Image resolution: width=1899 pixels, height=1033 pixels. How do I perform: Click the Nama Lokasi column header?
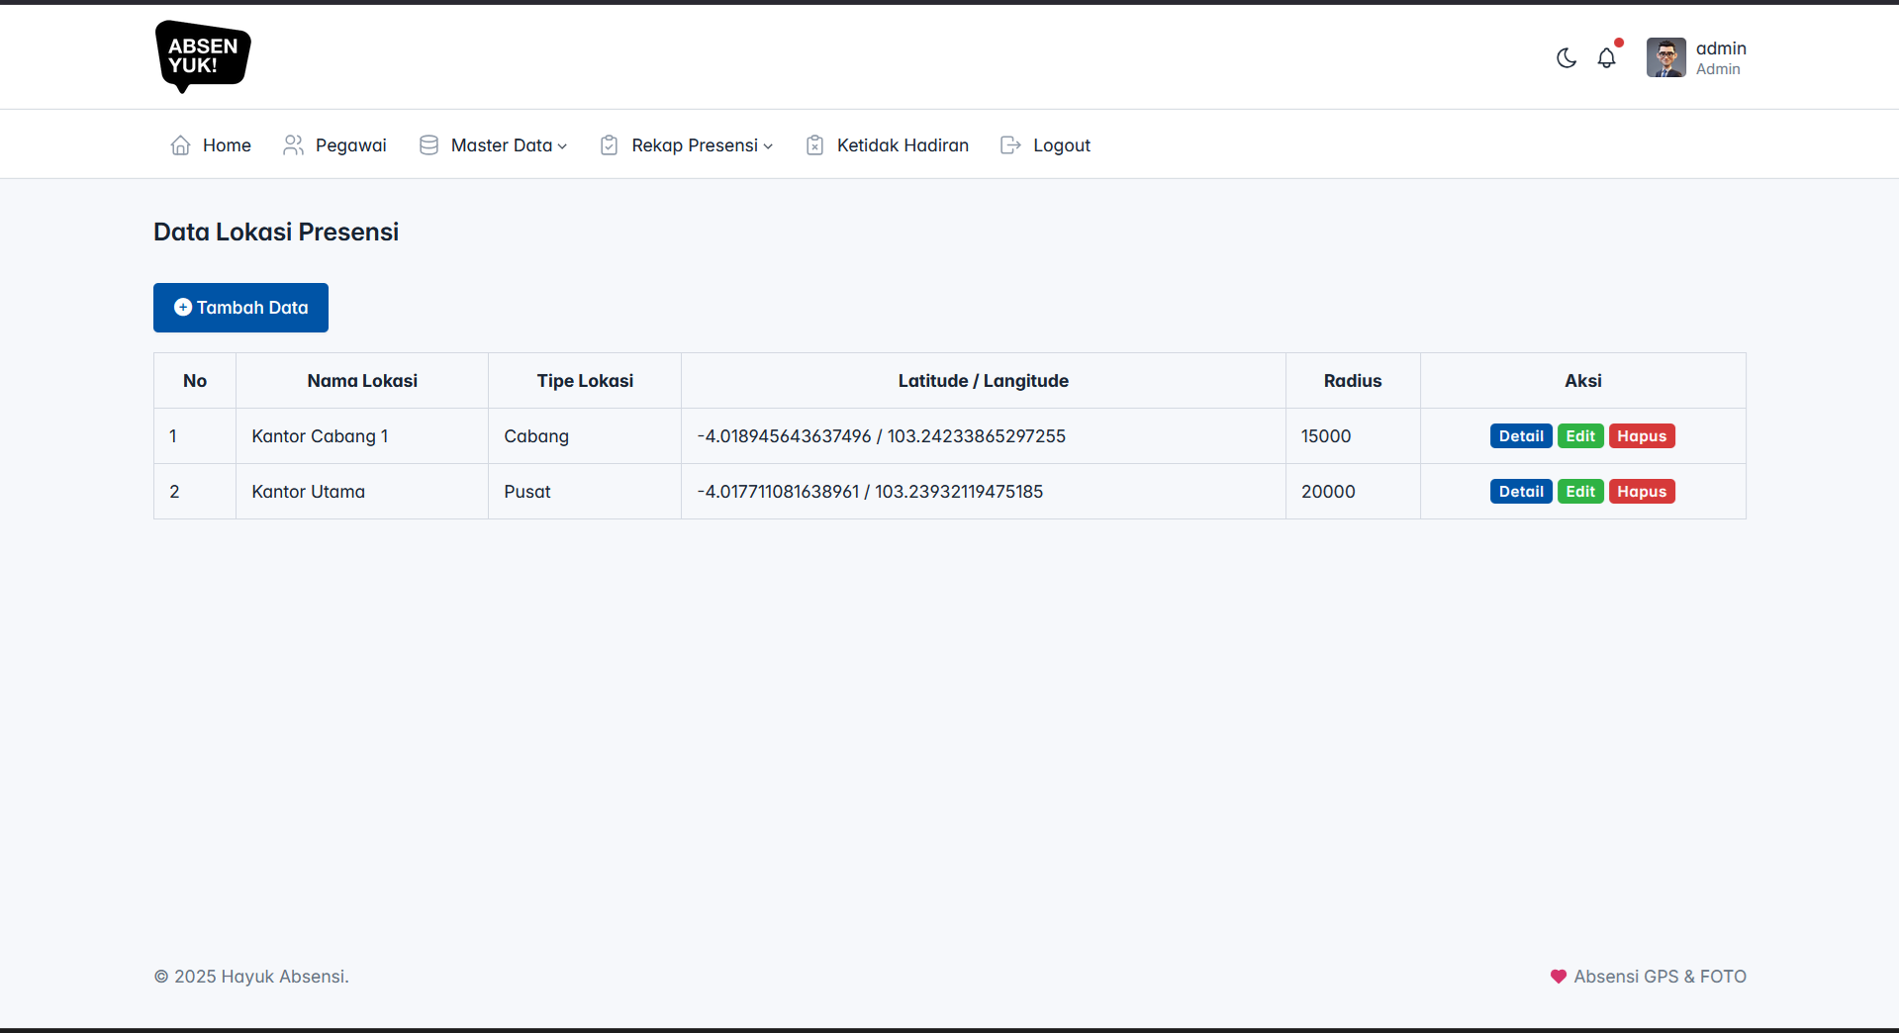[x=362, y=381]
